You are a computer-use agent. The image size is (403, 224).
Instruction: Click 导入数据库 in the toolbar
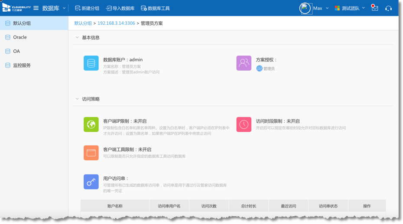click(120, 8)
